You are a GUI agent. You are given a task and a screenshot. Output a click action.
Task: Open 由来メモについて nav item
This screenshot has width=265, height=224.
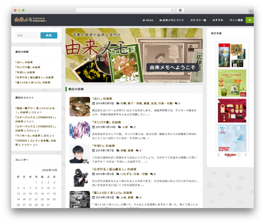pyautogui.click(x=172, y=20)
